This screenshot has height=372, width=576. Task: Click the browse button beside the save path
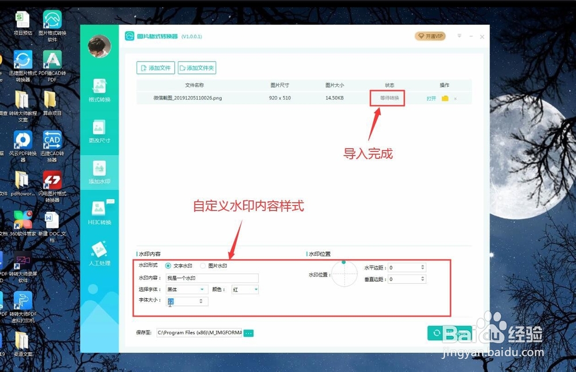point(248,333)
